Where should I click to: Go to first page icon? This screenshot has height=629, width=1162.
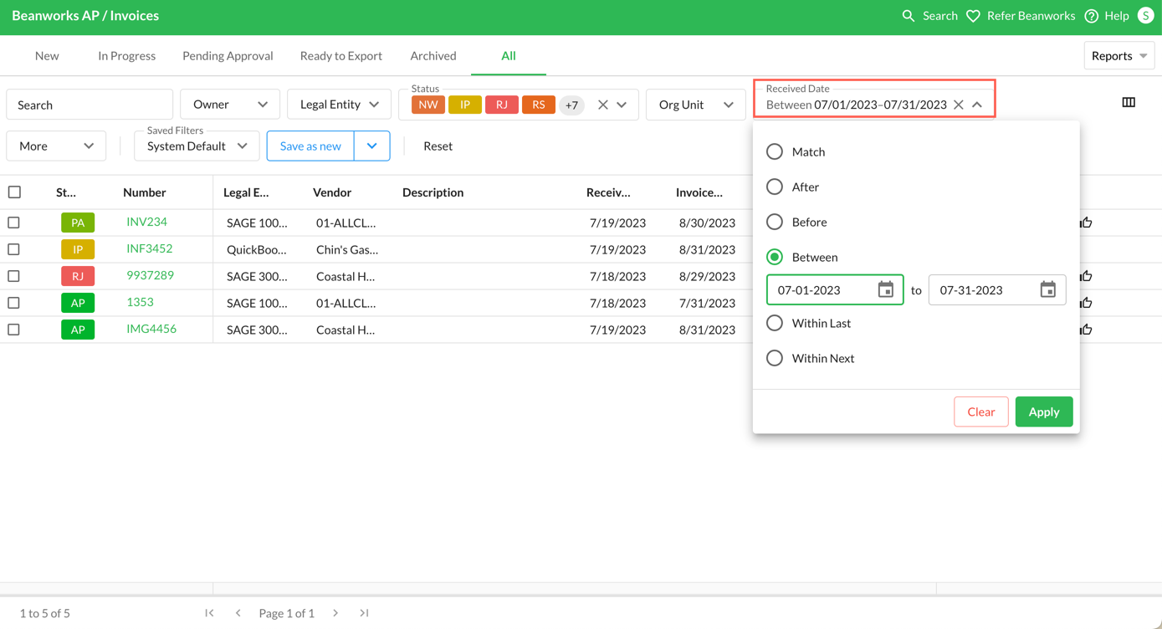[x=209, y=613]
